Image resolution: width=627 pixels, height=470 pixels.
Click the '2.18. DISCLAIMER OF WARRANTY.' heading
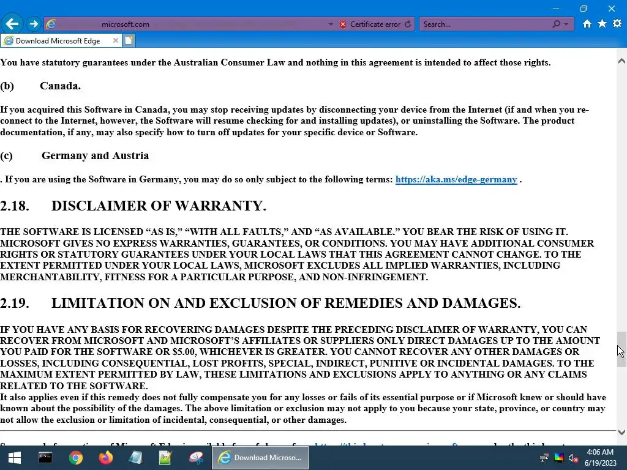133,206
